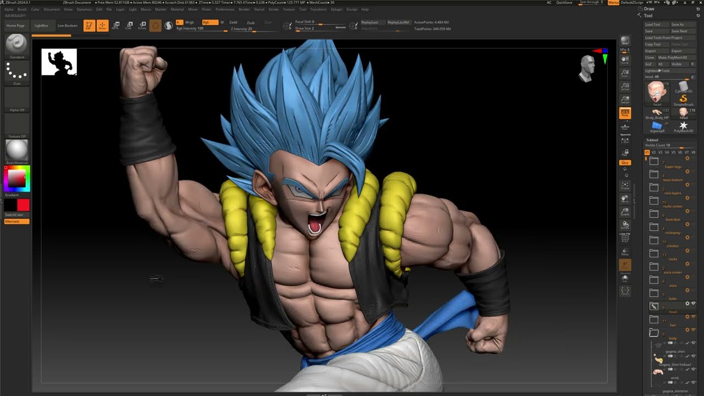
Task: Toggle the Floor grid button
Action: (x=625, y=127)
